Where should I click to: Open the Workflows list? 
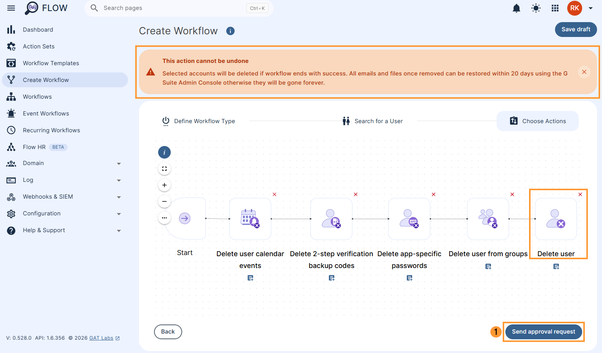(65, 97)
